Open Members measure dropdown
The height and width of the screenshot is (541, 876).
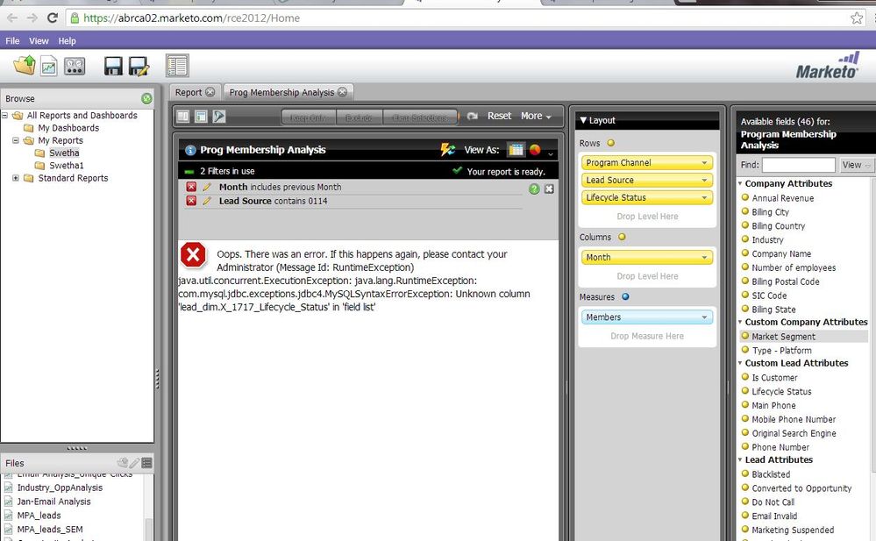(704, 317)
